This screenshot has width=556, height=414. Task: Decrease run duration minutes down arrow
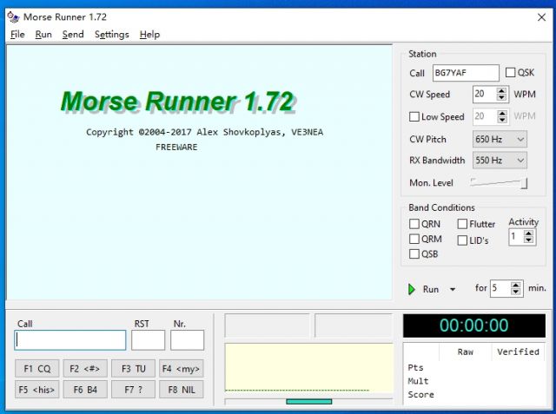point(516,292)
